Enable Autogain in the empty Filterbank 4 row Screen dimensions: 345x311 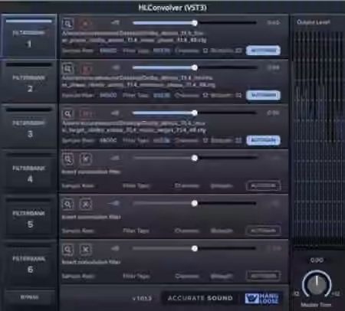click(x=263, y=185)
